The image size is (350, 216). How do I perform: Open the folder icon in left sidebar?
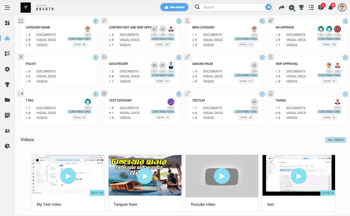coord(7,100)
